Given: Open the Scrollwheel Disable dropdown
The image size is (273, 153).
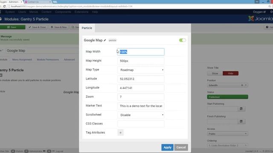Looking at the screenshot, I should click(x=141, y=115).
